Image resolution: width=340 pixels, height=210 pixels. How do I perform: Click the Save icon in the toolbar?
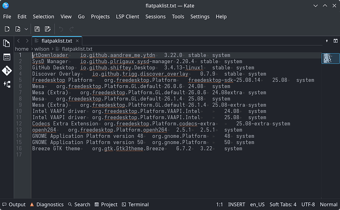click(x=37, y=29)
